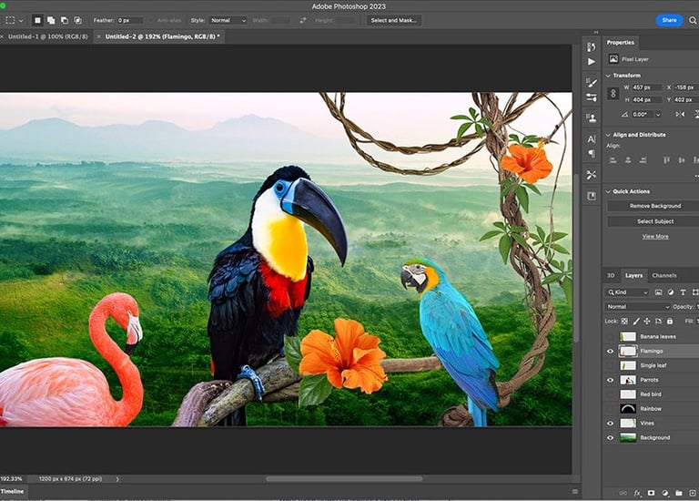Click the Feather value input field

pos(130,21)
